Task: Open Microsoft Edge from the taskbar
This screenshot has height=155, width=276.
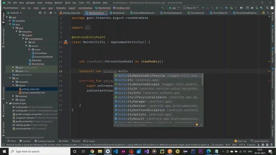Action: [209, 151]
